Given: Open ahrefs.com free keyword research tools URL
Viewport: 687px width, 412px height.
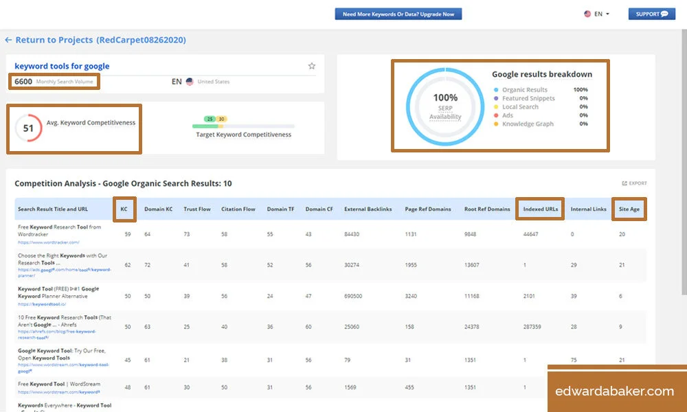Looking at the screenshot, I should (56, 334).
